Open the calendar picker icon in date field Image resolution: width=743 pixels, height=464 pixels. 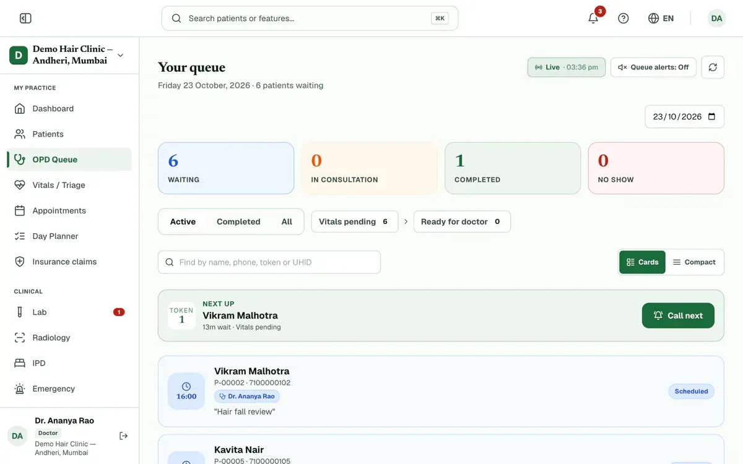(x=711, y=116)
